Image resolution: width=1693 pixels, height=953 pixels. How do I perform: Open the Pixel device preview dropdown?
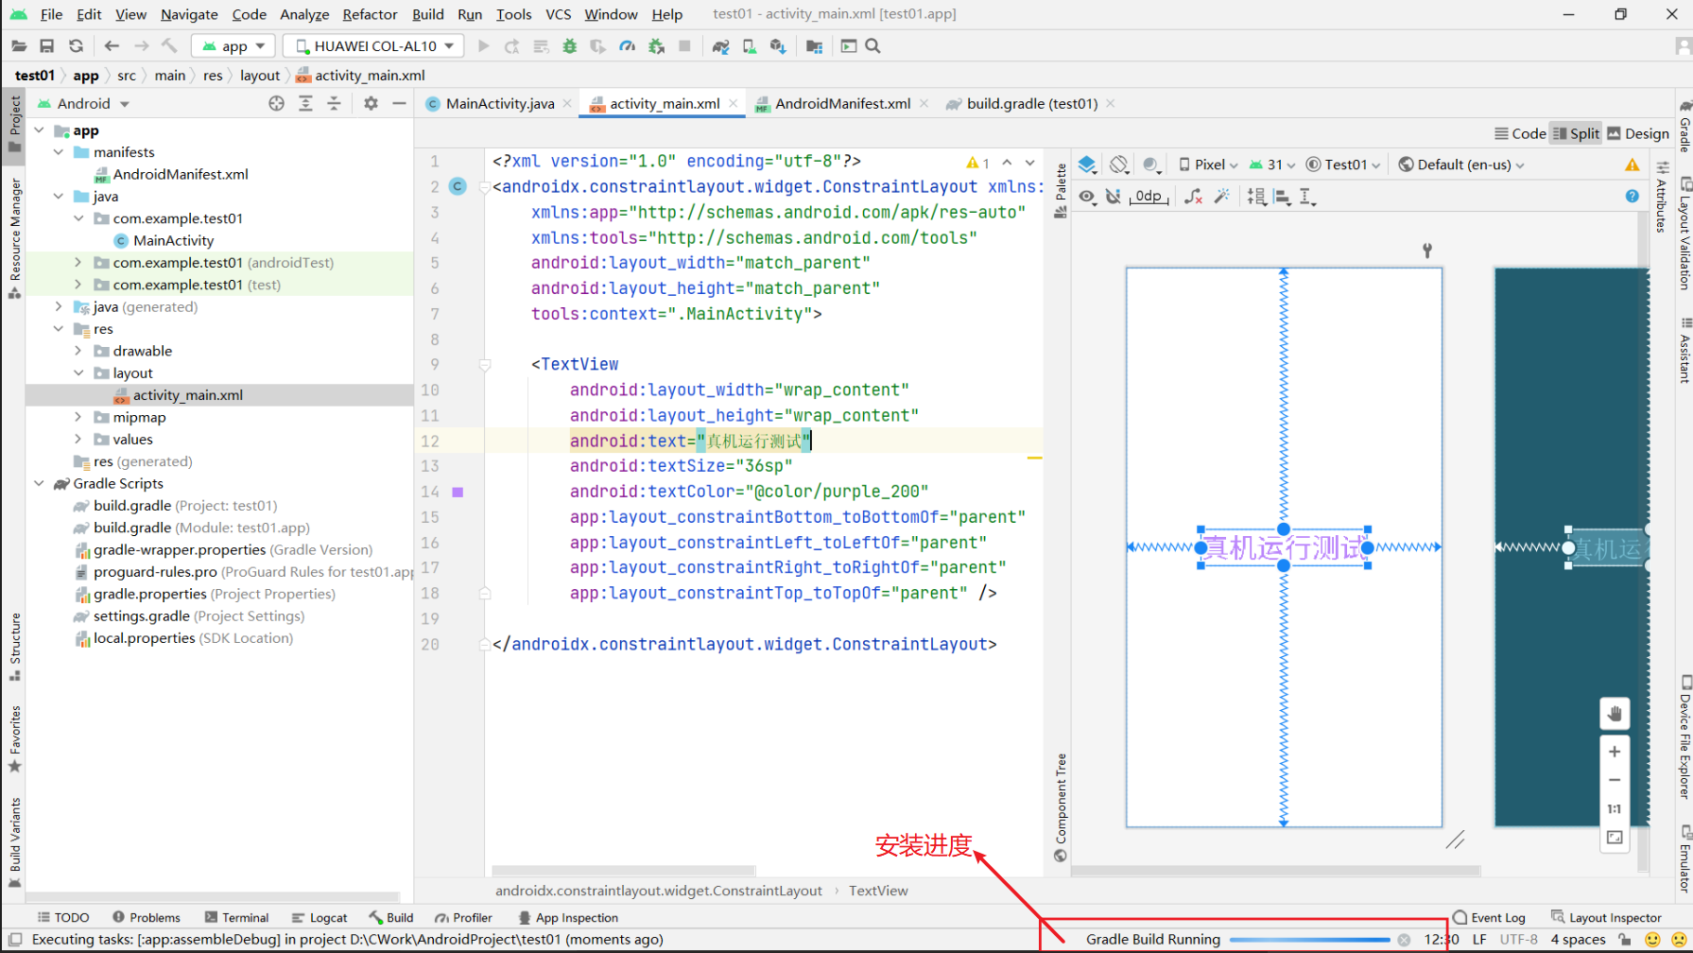(1208, 165)
